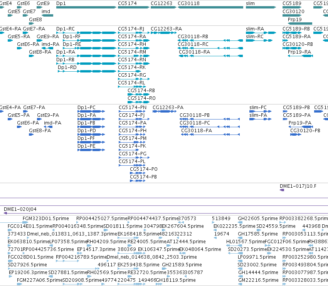328x286 pixels.
Task: Select protein CG30120-PB
Action: point(305,130)
